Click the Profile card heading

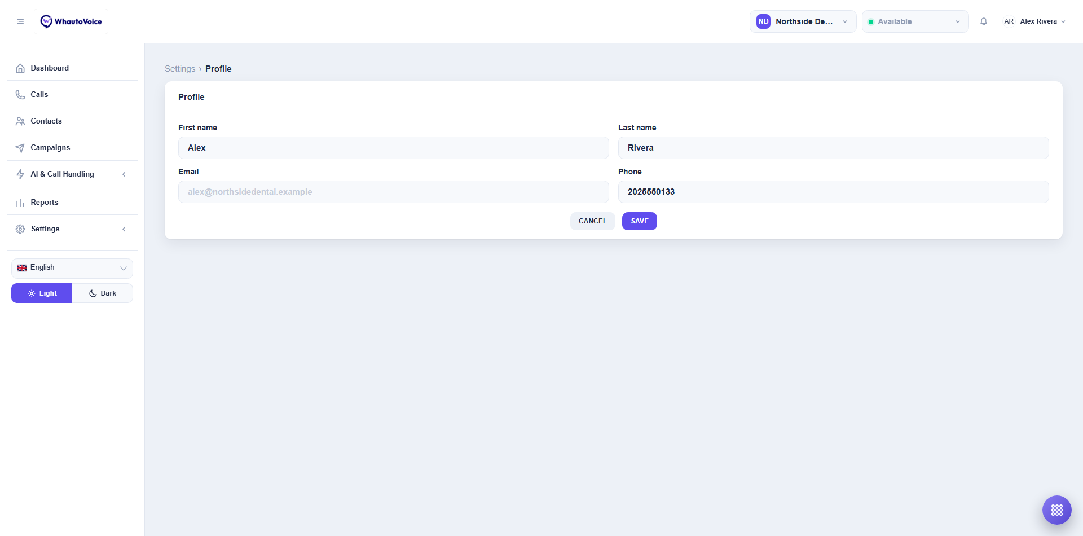click(x=191, y=97)
